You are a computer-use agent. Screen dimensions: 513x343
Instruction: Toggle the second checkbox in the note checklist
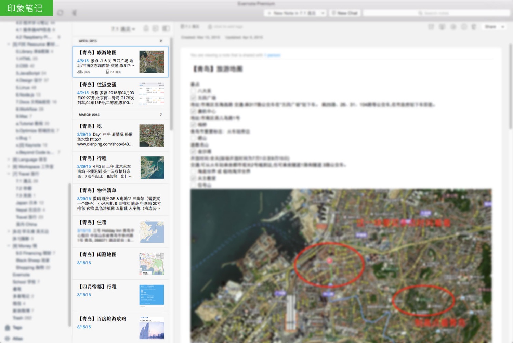(194, 98)
